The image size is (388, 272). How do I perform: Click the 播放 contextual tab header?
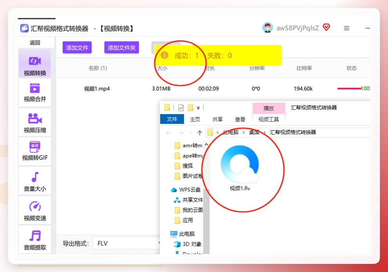tap(269, 108)
